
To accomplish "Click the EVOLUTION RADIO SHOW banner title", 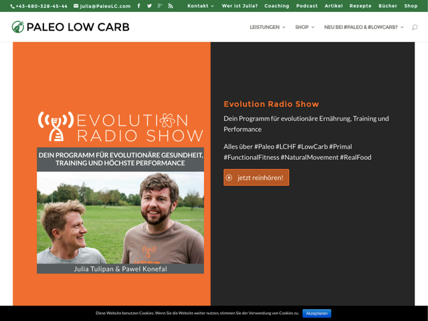I will coord(140,128).
